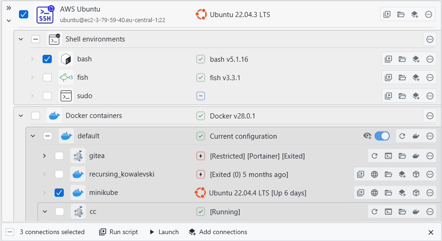Uncheck the minikube container checkbox

59,193
